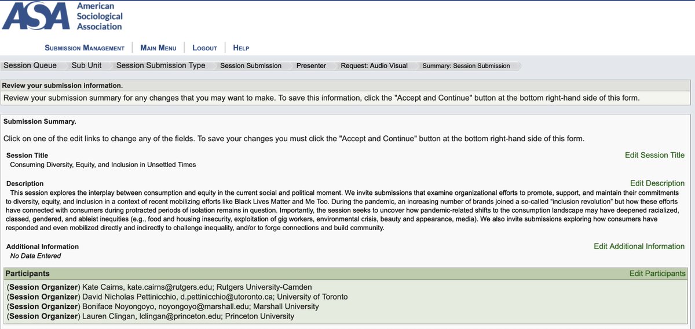
Task: Click the Edit Participants link
Action: (657, 273)
